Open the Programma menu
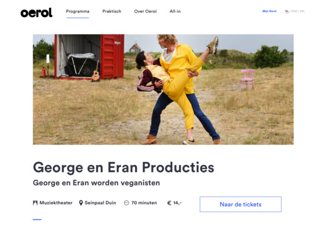 77,11
